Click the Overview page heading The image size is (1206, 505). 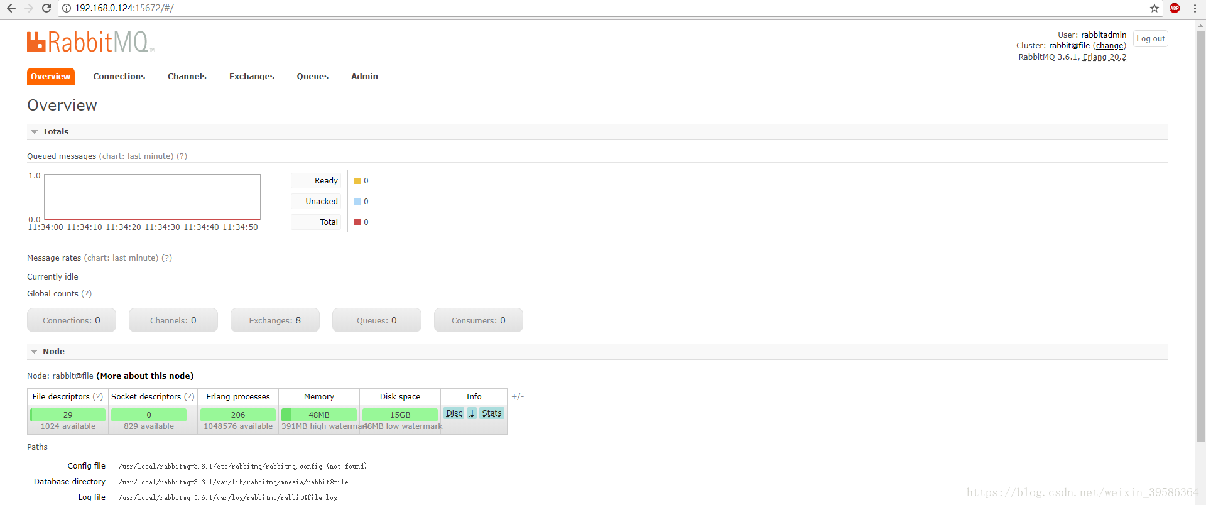tap(62, 106)
